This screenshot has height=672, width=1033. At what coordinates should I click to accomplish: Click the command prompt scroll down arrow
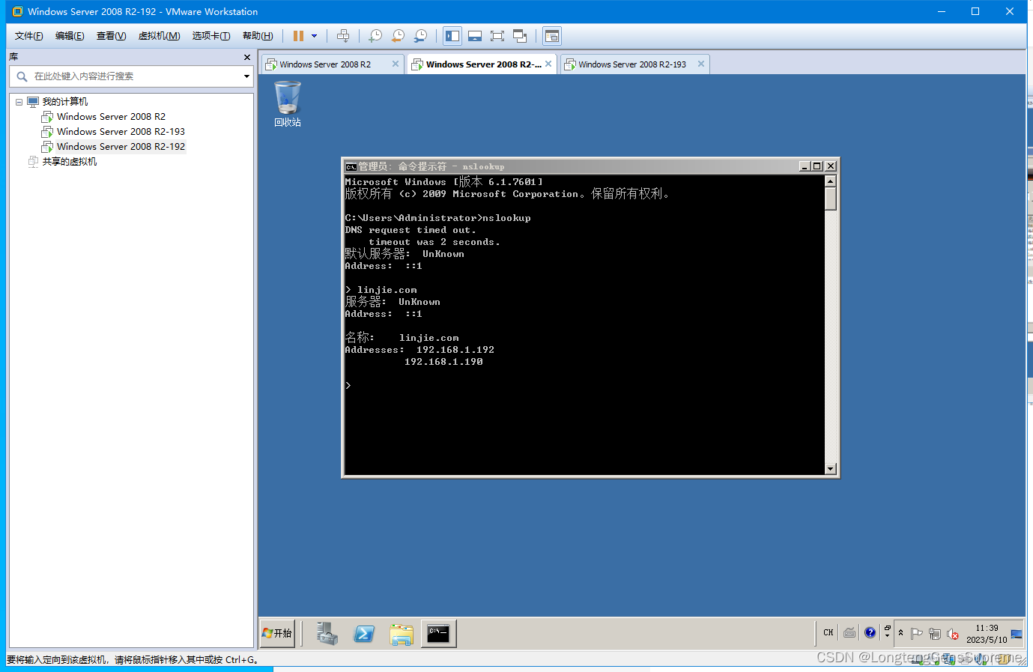pyautogui.click(x=830, y=469)
